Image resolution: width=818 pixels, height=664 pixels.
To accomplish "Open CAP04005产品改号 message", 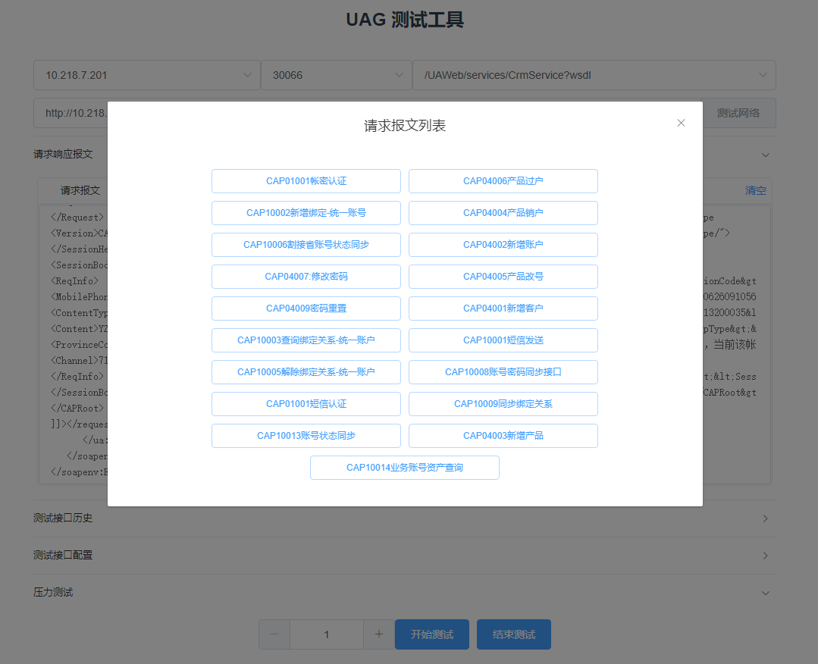I will [x=503, y=277].
